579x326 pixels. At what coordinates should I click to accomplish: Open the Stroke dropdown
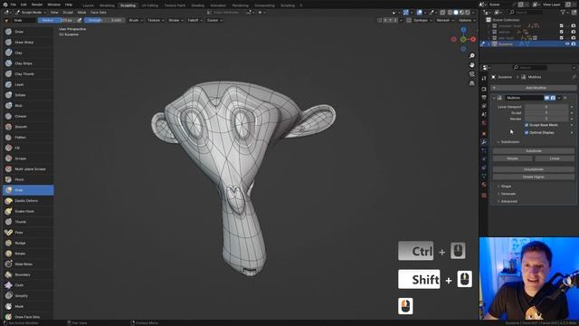pos(176,20)
